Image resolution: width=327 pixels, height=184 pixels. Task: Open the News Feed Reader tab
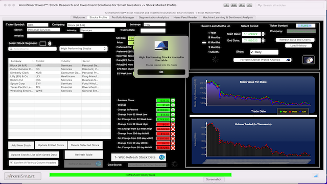[185, 17]
